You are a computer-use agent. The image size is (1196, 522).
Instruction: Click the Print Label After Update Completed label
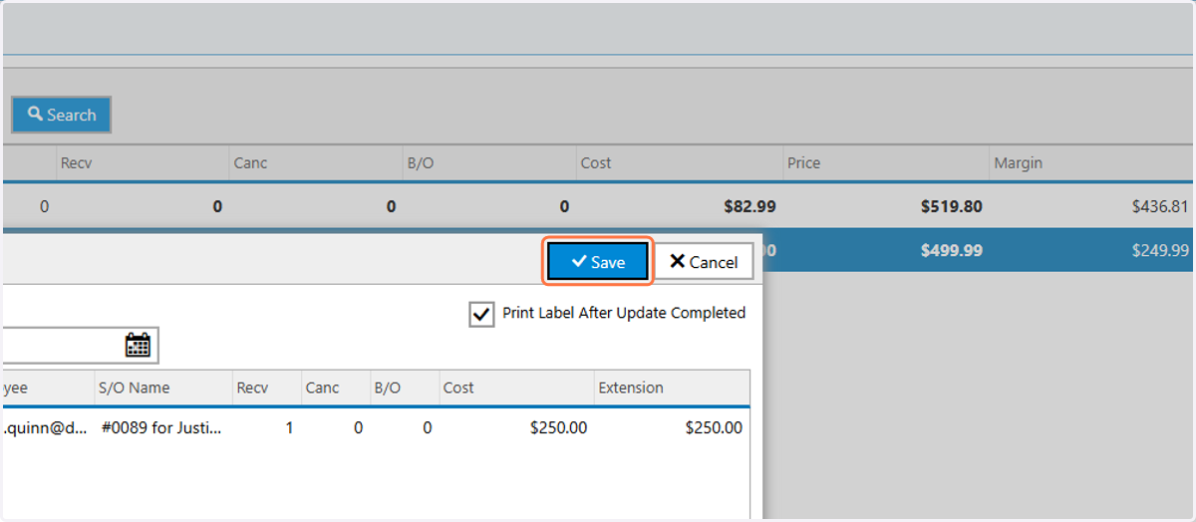(x=624, y=313)
